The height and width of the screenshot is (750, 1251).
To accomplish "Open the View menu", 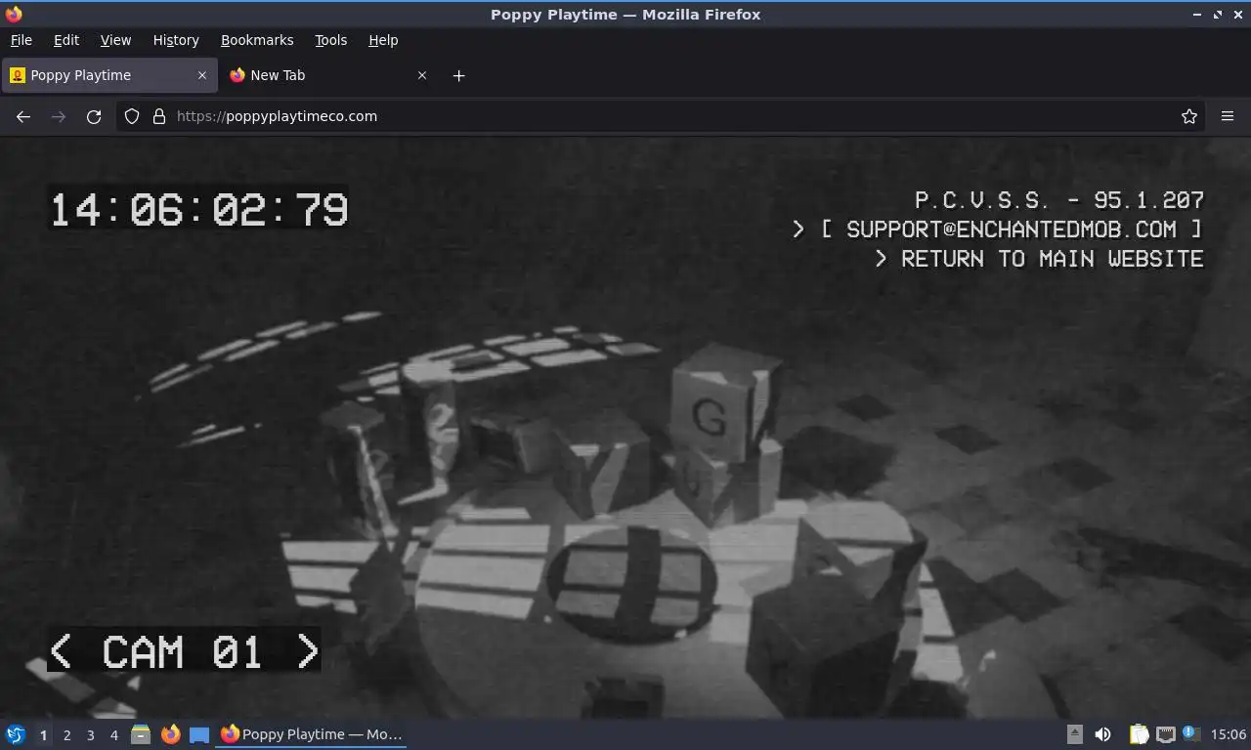I will tap(115, 40).
